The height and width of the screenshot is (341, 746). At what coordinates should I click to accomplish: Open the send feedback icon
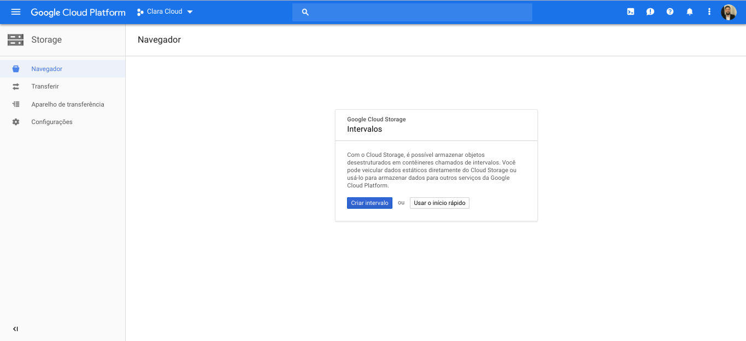[x=650, y=11]
